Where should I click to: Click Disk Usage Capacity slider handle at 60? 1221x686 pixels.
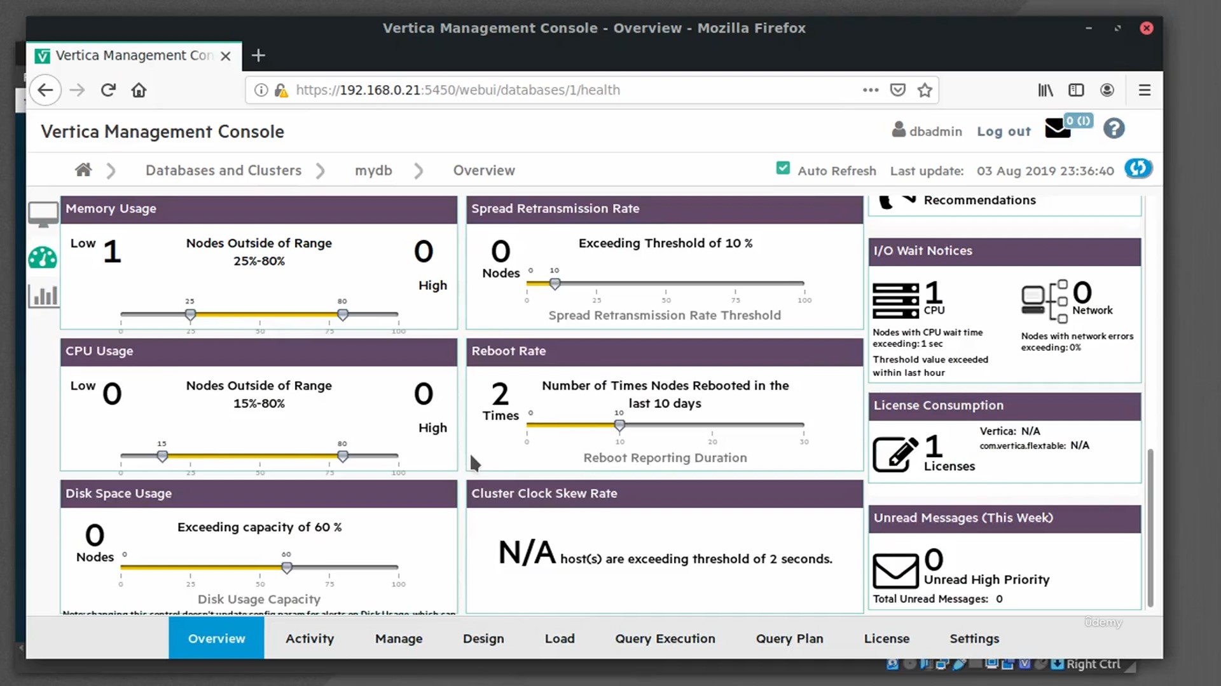coord(287,567)
